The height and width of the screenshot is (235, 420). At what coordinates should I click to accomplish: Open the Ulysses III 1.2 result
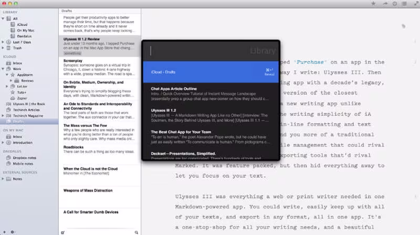coord(211,115)
